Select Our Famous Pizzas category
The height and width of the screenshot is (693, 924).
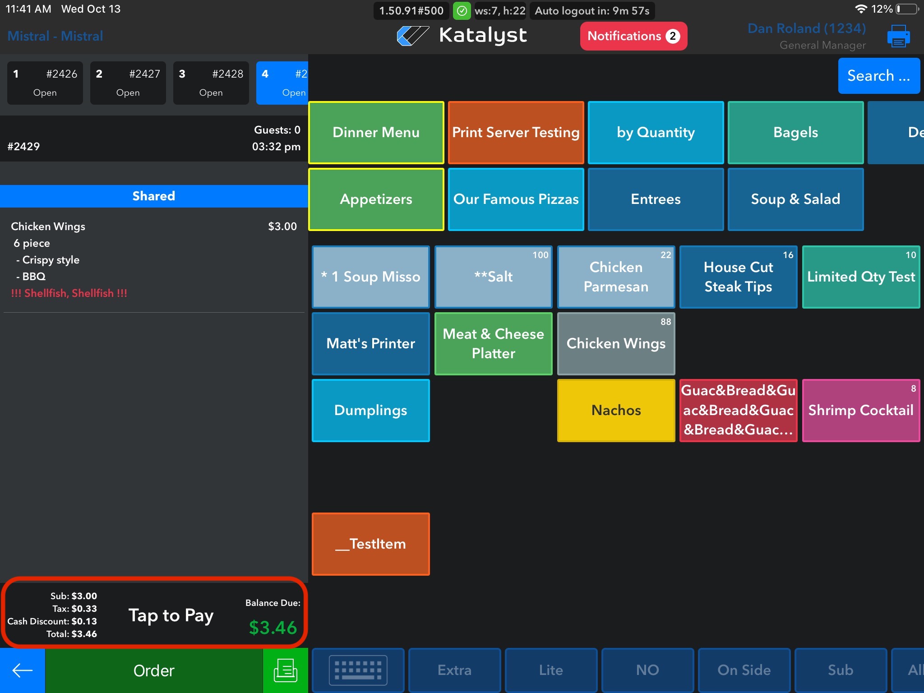pyautogui.click(x=516, y=199)
